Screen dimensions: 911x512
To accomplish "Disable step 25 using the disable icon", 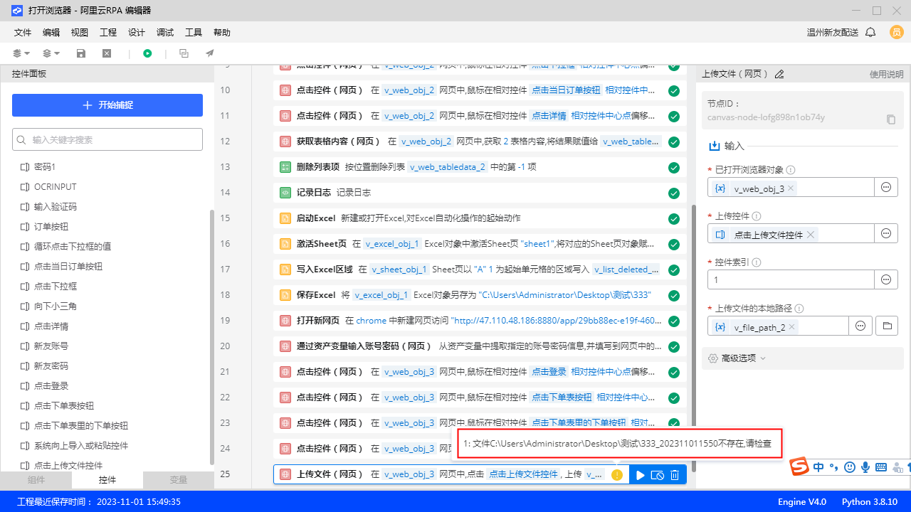I will [658, 475].
